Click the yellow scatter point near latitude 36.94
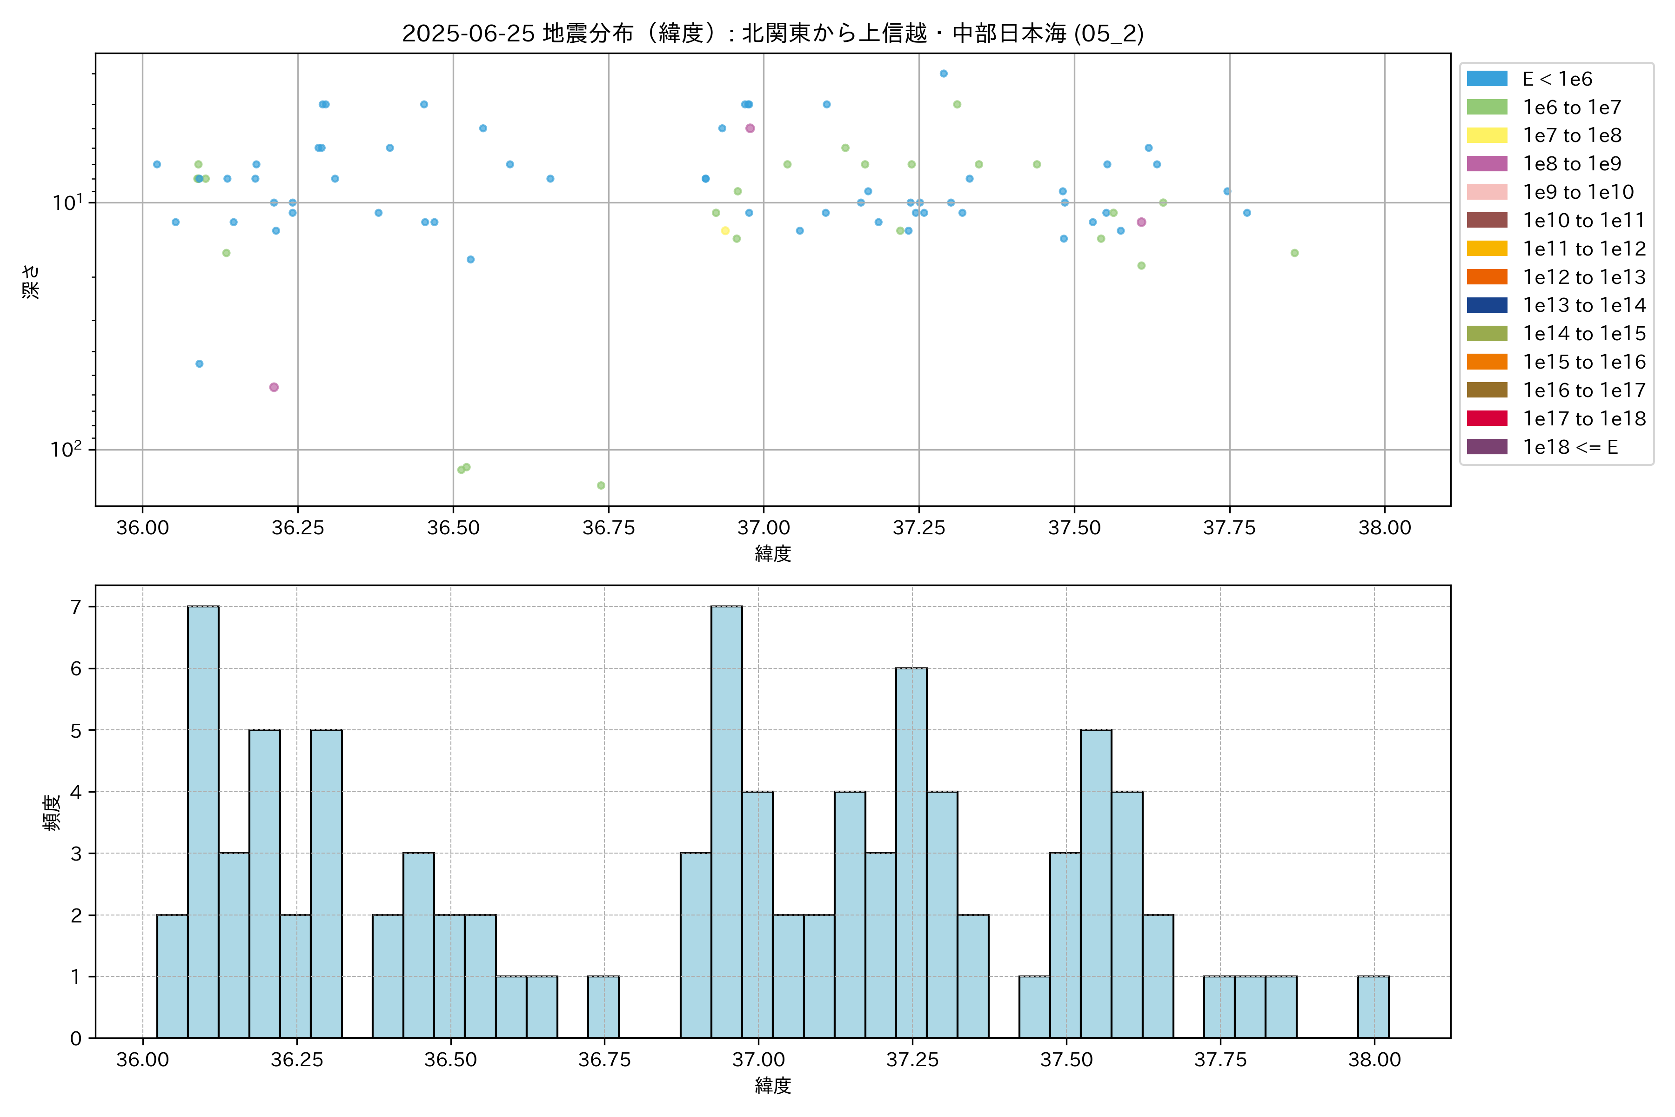Screen dimensions: 1675x1117 (725, 231)
